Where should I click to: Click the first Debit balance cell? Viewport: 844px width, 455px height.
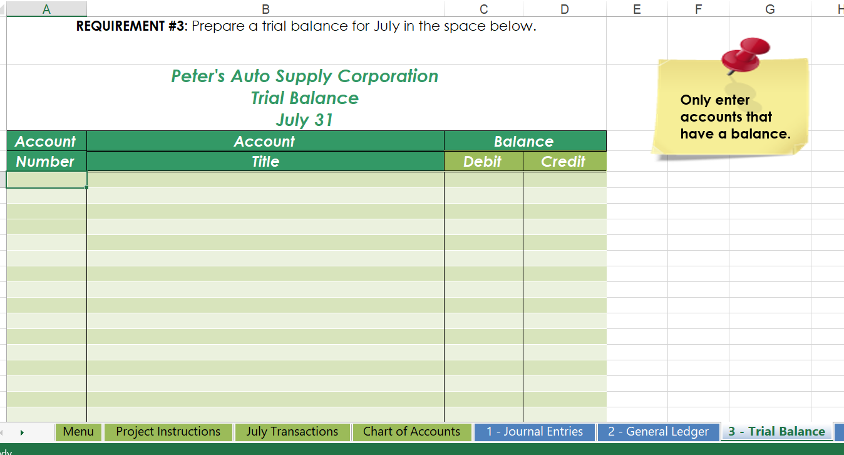tap(483, 179)
